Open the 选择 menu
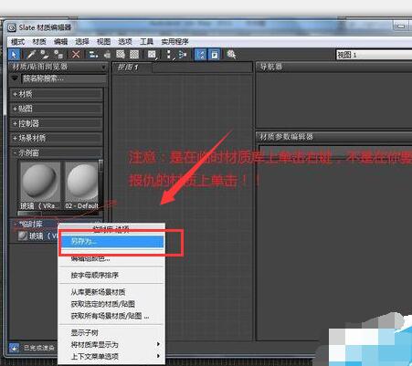The width and height of the screenshot is (412, 366). 82,42
